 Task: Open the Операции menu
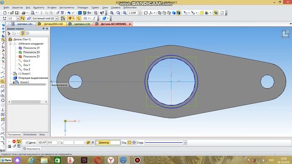83,8
